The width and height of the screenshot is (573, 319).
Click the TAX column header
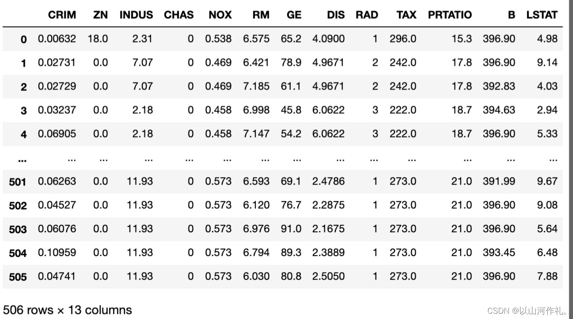click(406, 15)
